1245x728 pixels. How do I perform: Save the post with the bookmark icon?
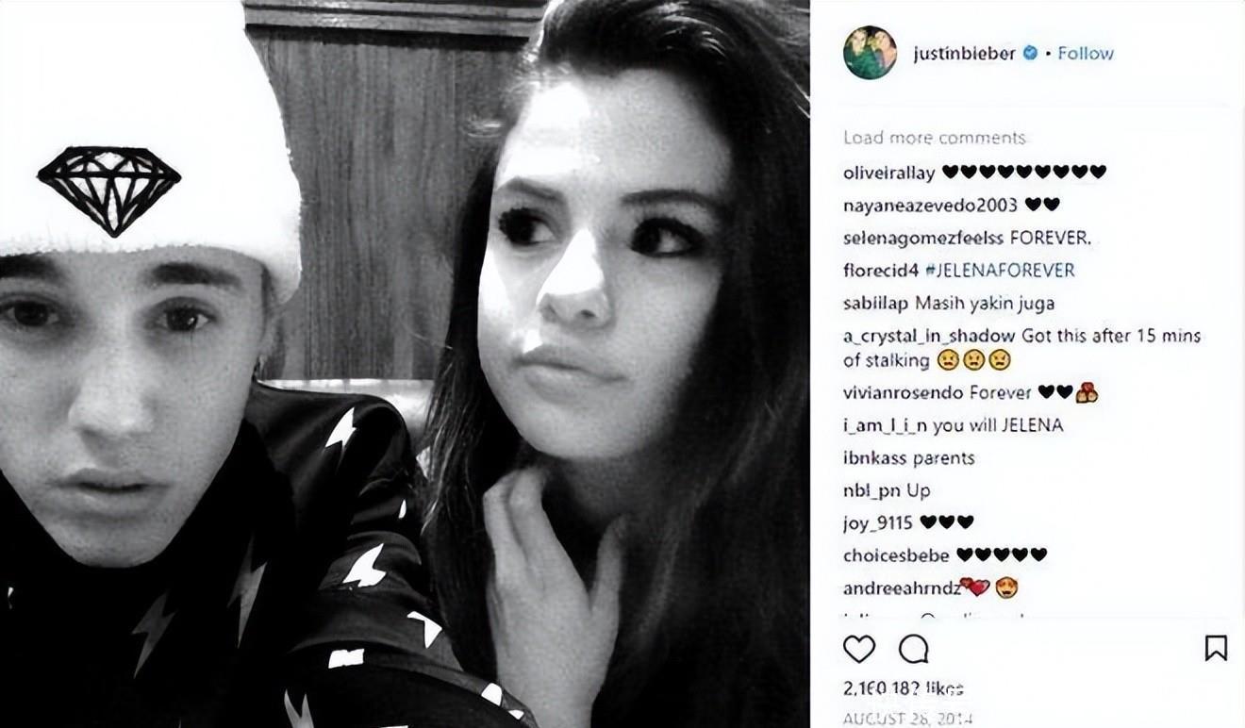click(x=1216, y=648)
